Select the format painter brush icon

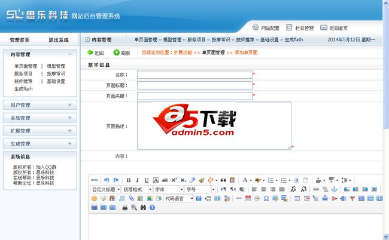[202, 180]
